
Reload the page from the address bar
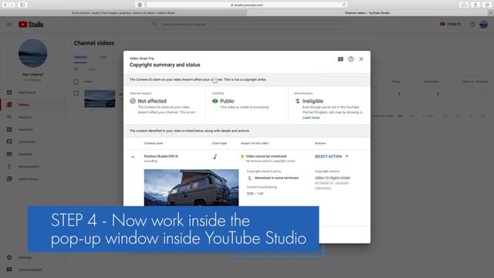point(344,5)
